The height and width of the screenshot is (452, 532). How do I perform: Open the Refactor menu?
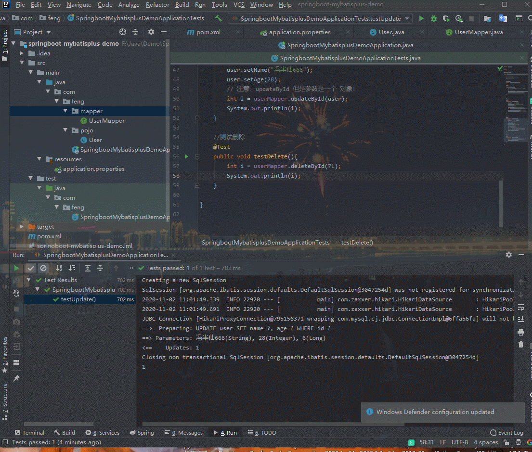[x=157, y=5]
